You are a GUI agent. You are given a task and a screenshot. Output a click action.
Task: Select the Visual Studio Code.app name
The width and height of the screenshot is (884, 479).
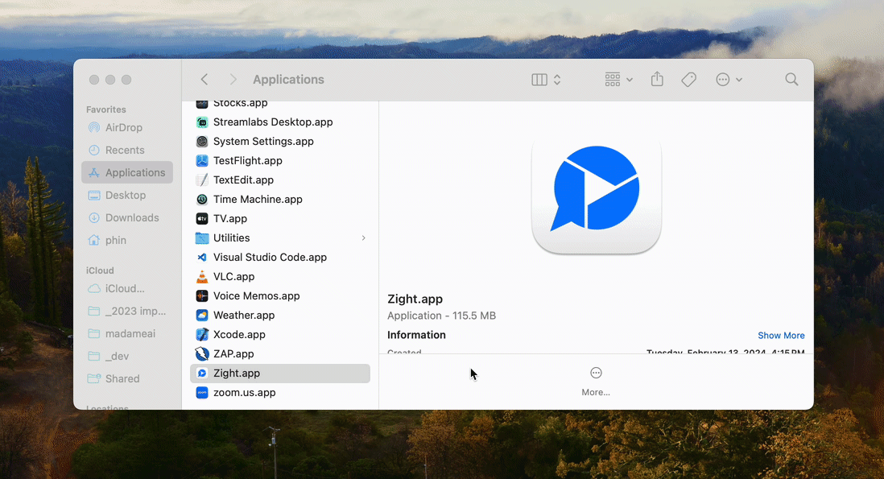(270, 257)
